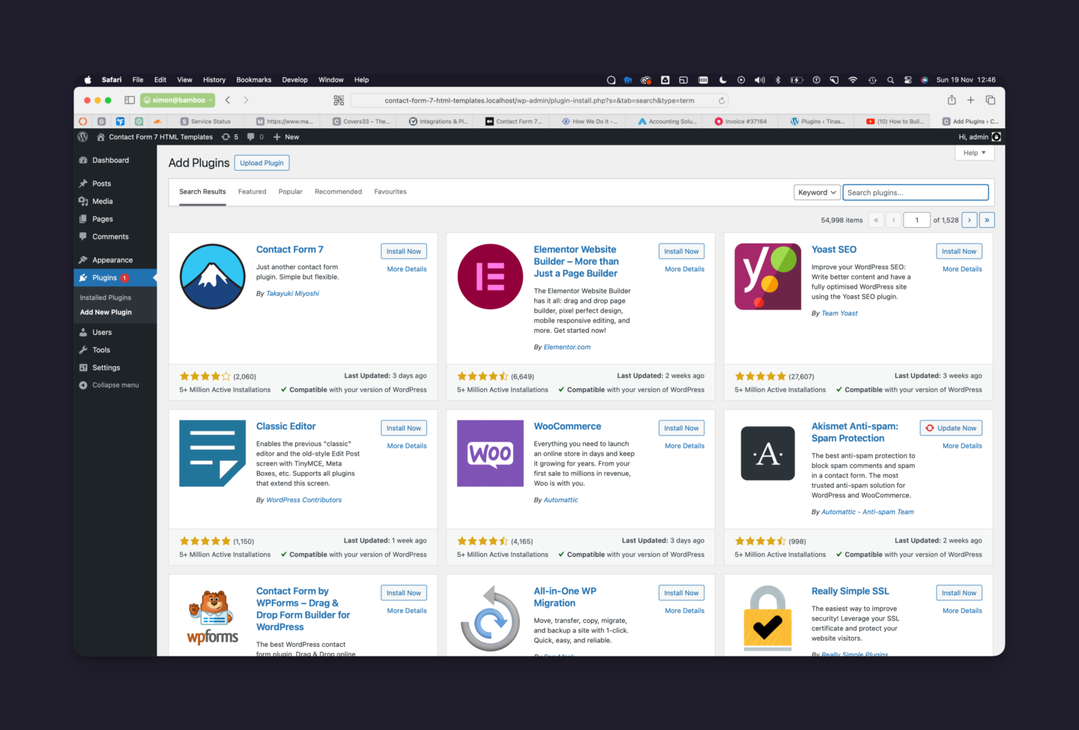Install the WooCommerce plugin now
Screen dimensions: 1079x730
[x=682, y=428]
